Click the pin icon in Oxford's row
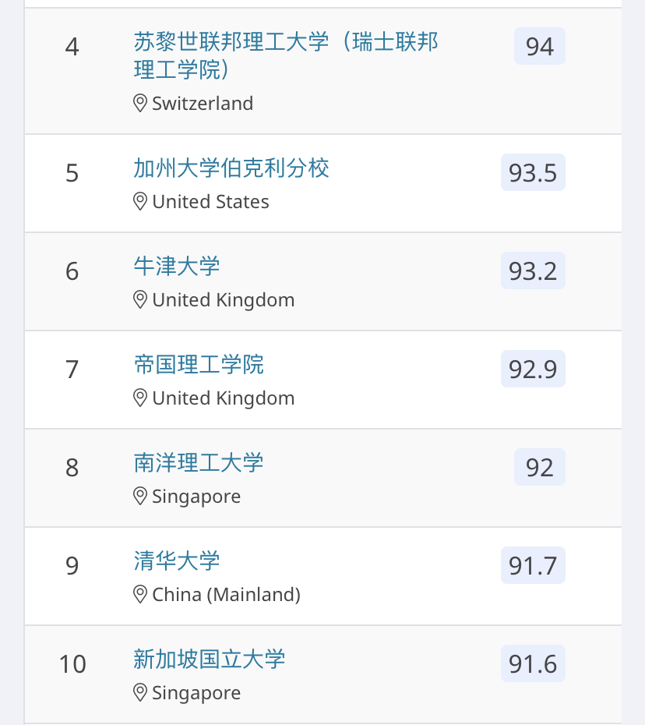The height and width of the screenshot is (725, 645). tap(140, 299)
